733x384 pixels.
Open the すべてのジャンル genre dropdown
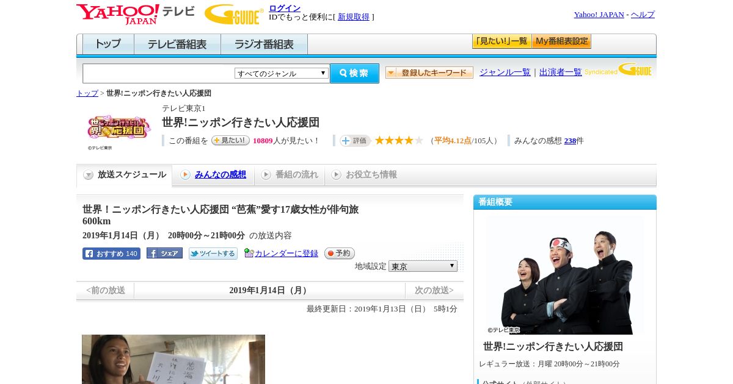point(282,73)
